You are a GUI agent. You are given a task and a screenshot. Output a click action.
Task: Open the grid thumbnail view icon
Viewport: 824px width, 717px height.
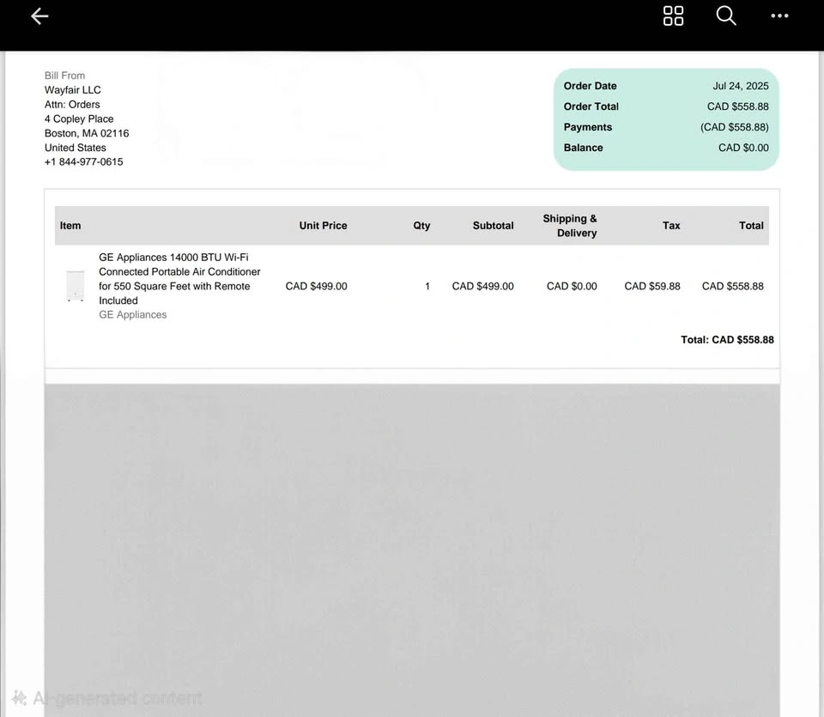(673, 15)
